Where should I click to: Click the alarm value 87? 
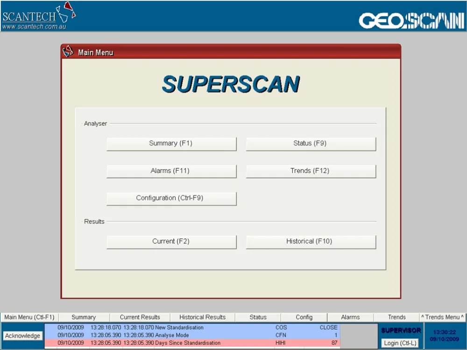334,343
